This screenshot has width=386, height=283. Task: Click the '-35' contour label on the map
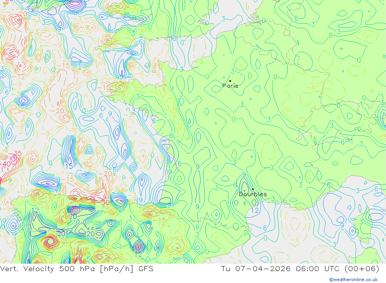pyautogui.click(x=15, y=154)
